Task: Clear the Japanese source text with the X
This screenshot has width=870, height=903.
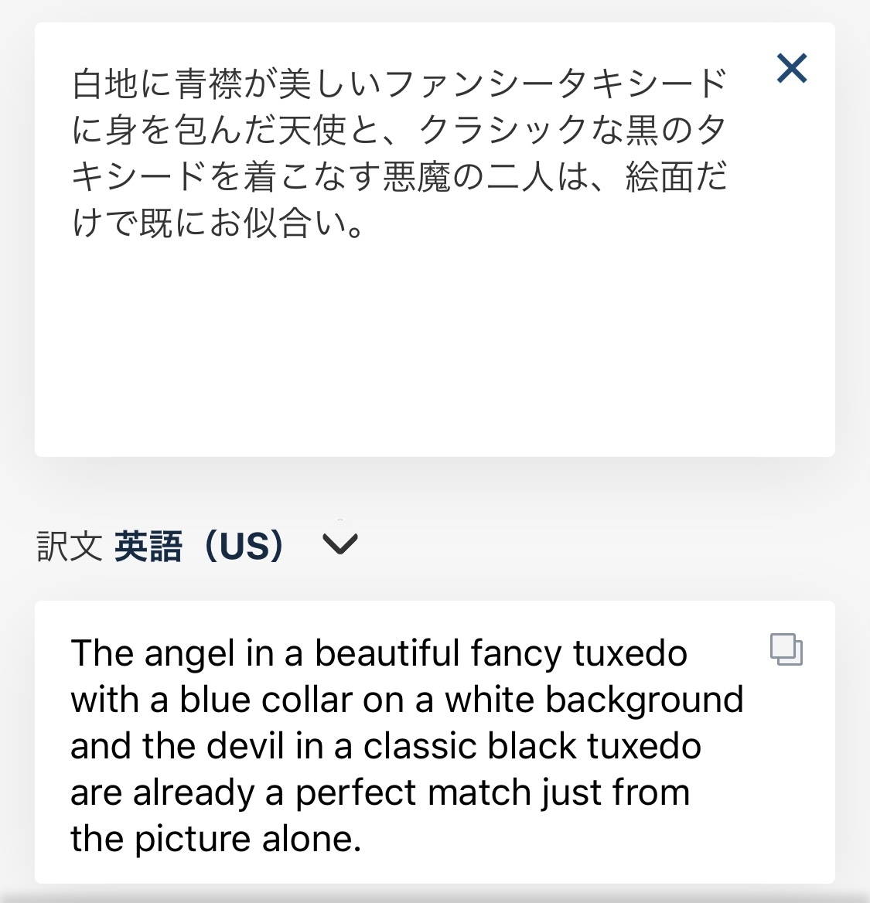Action: click(792, 69)
